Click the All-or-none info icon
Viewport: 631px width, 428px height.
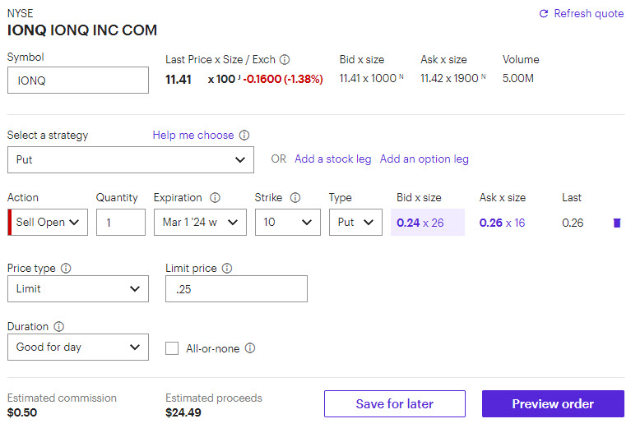coord(250,348)
